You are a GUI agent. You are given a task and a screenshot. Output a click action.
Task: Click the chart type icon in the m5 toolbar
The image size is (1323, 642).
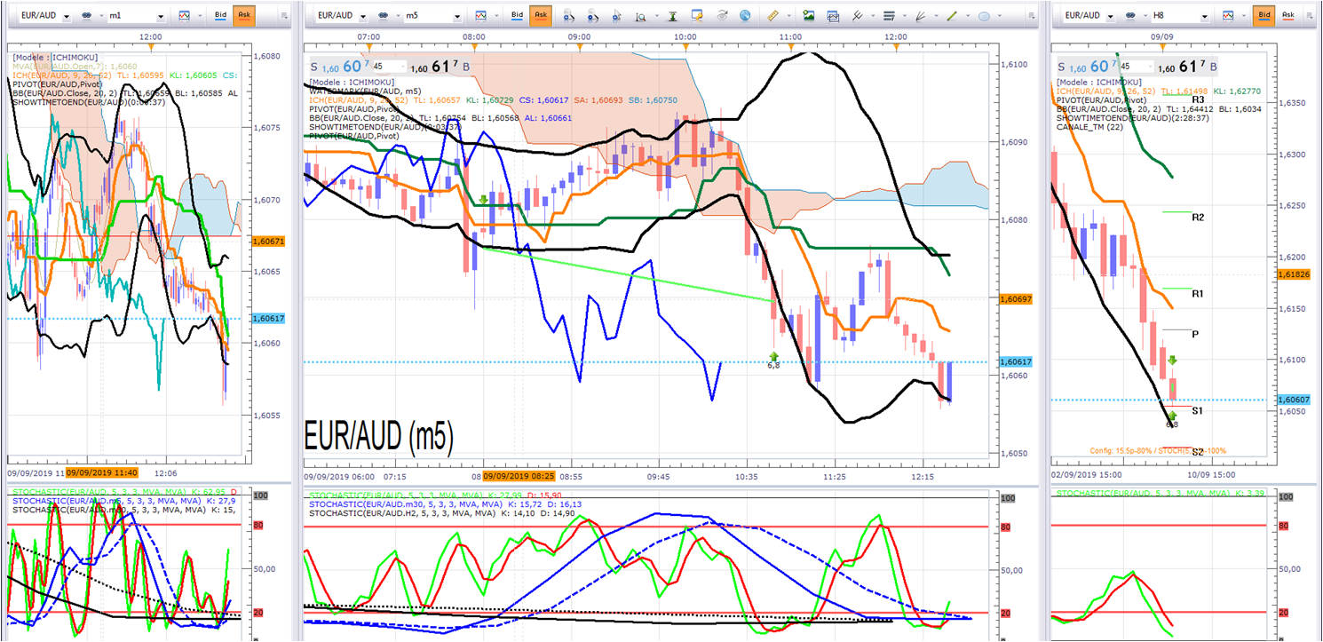[480, 16]
